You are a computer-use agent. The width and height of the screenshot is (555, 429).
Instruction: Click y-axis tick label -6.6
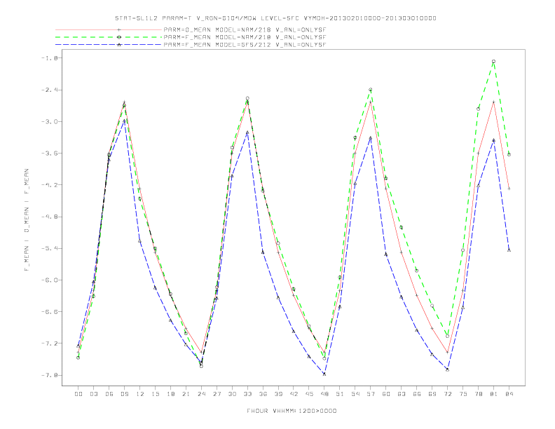click(48, 311)
